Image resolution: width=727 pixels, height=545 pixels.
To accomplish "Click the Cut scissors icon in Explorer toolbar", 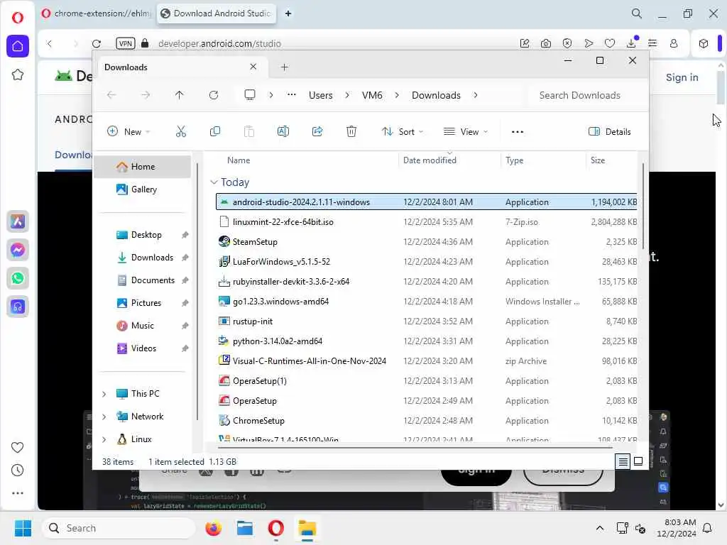I will pyautogui.click(x=181, y=131).
